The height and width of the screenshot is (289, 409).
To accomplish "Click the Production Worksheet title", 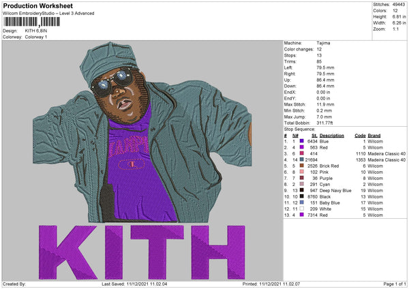I will coord(37,5).
